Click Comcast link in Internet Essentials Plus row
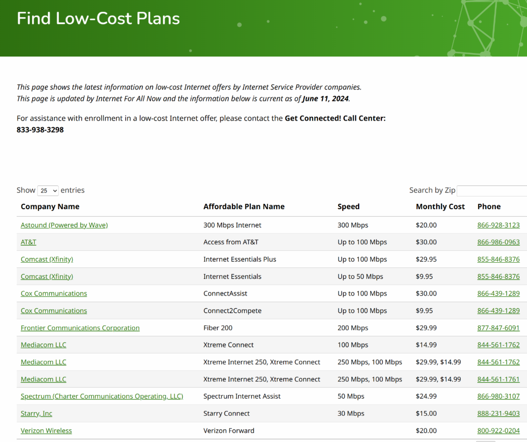This screenshot has height=442, width=527. [x=47, y=259]
